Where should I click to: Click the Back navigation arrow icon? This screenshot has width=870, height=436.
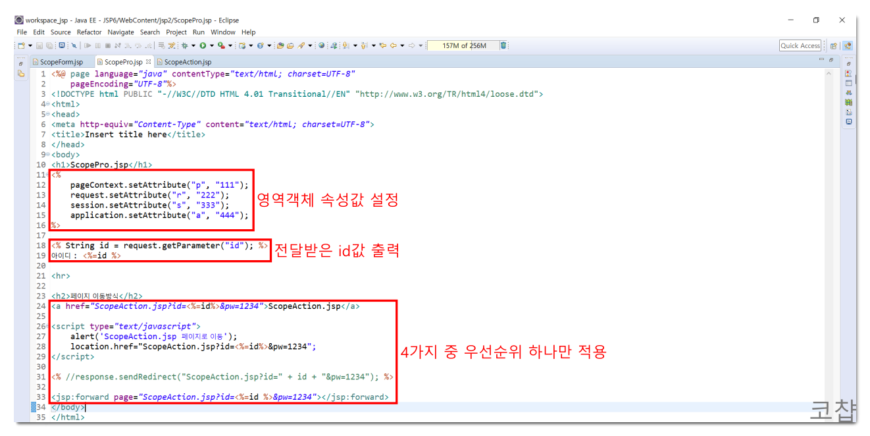click(x=394, y=46)
